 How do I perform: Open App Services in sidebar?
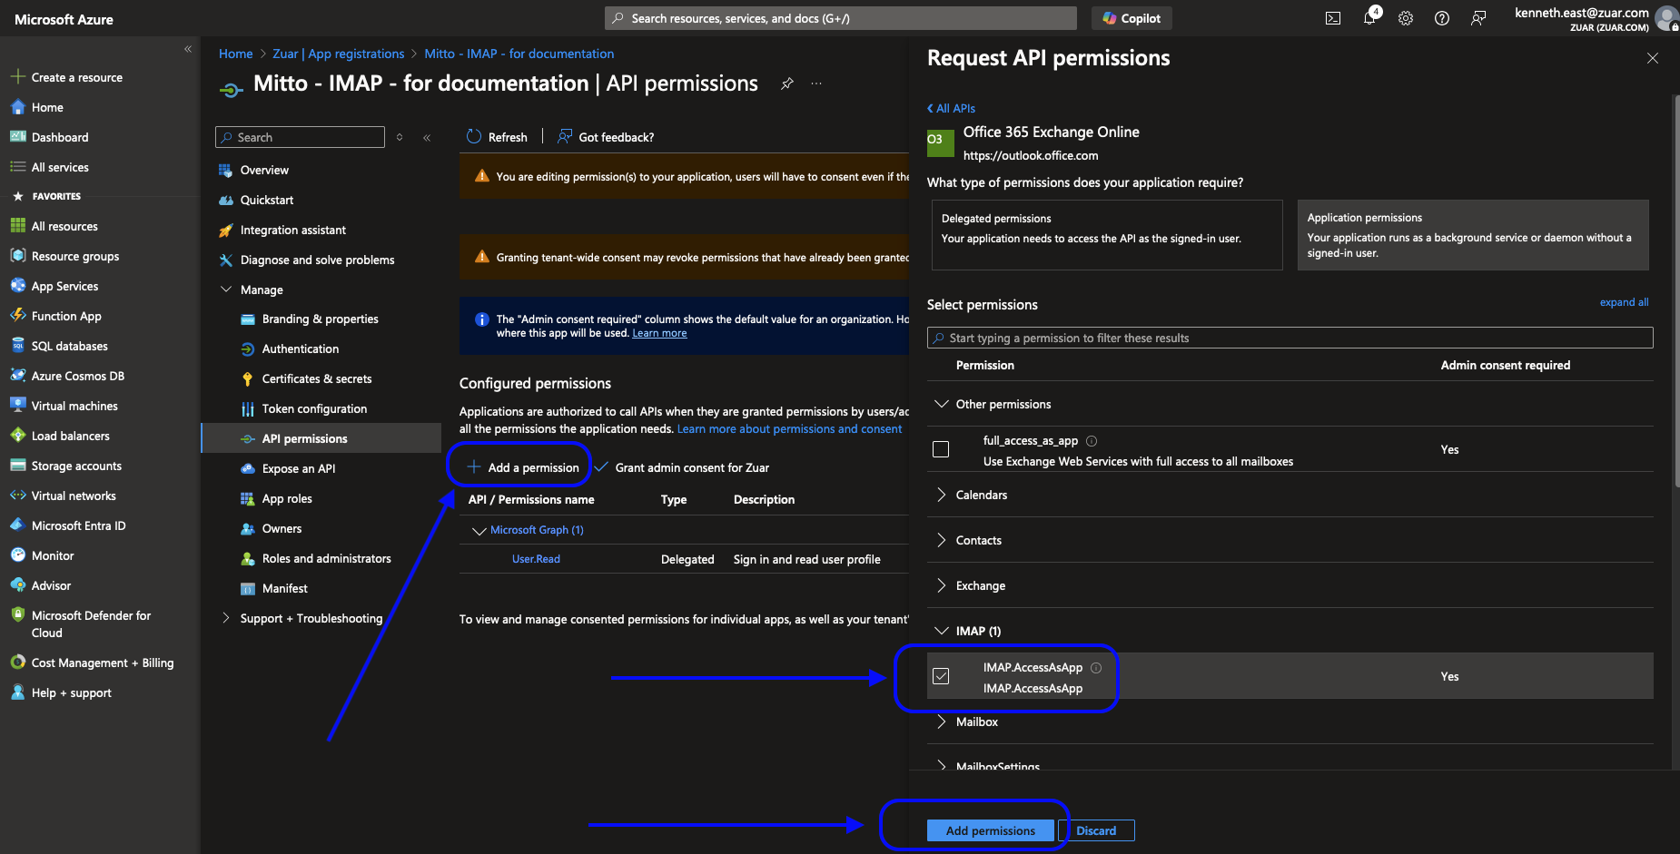click(x=64, y=286)
